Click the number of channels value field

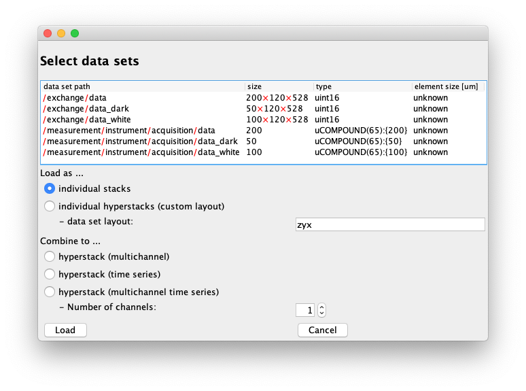(305, 310)
